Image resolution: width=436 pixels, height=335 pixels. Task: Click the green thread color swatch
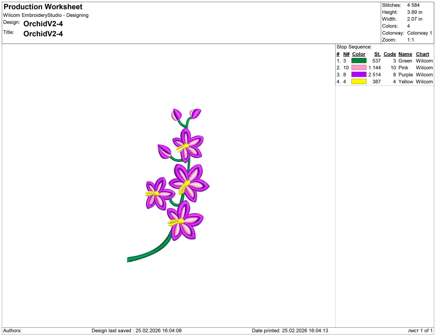[x=359, y=61]
